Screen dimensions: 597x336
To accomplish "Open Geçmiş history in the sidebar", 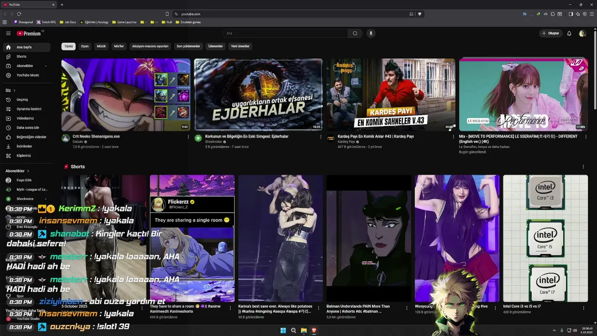I will (x=26, y=99).
